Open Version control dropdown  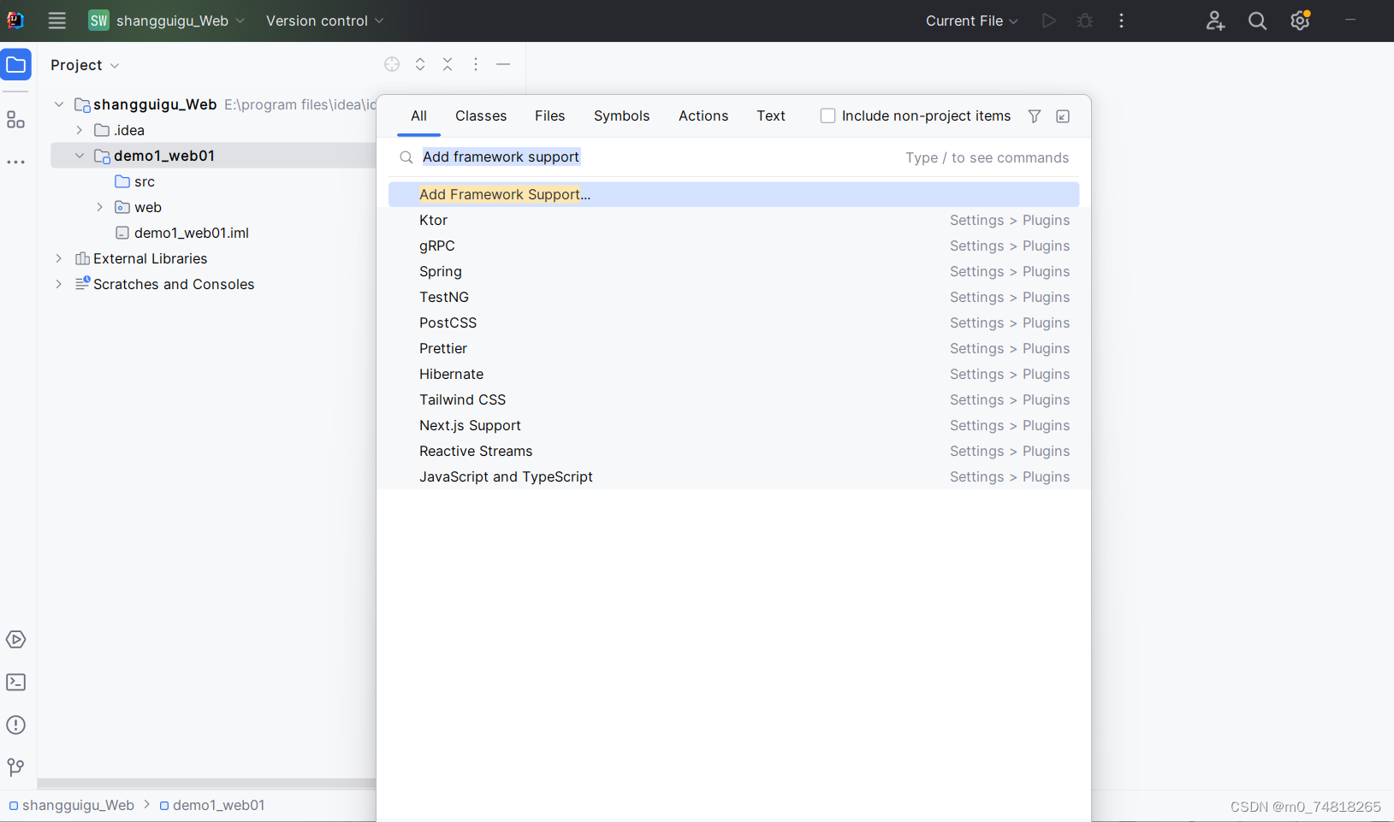pos(324,21)
